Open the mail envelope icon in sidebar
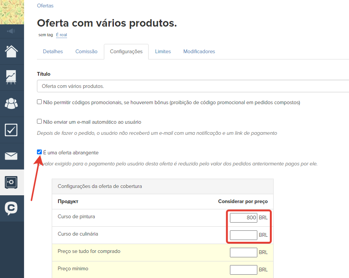The height and width of the screenshot is (278, 349). pos(11,156)
